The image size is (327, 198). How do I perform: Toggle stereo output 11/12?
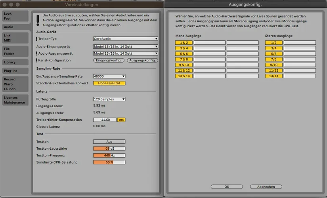273,70
